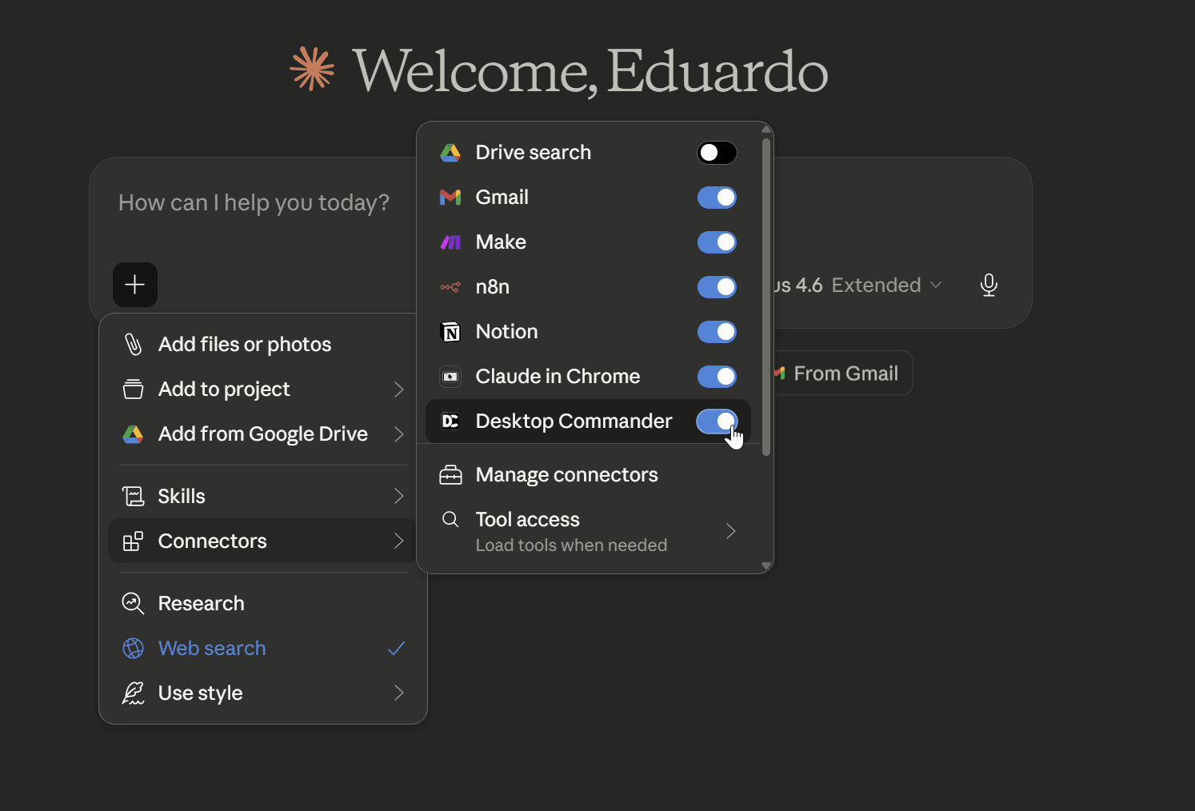The image size is (1195, 811).
Task: Expand the Skills submenu
Action: [x=262, y=496]
